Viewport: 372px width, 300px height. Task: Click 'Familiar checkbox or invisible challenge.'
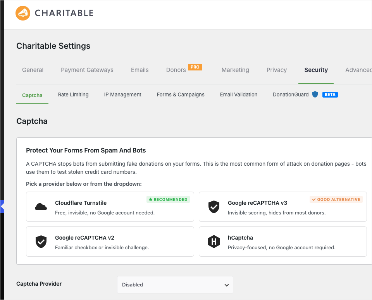click(x=102, y=248)
